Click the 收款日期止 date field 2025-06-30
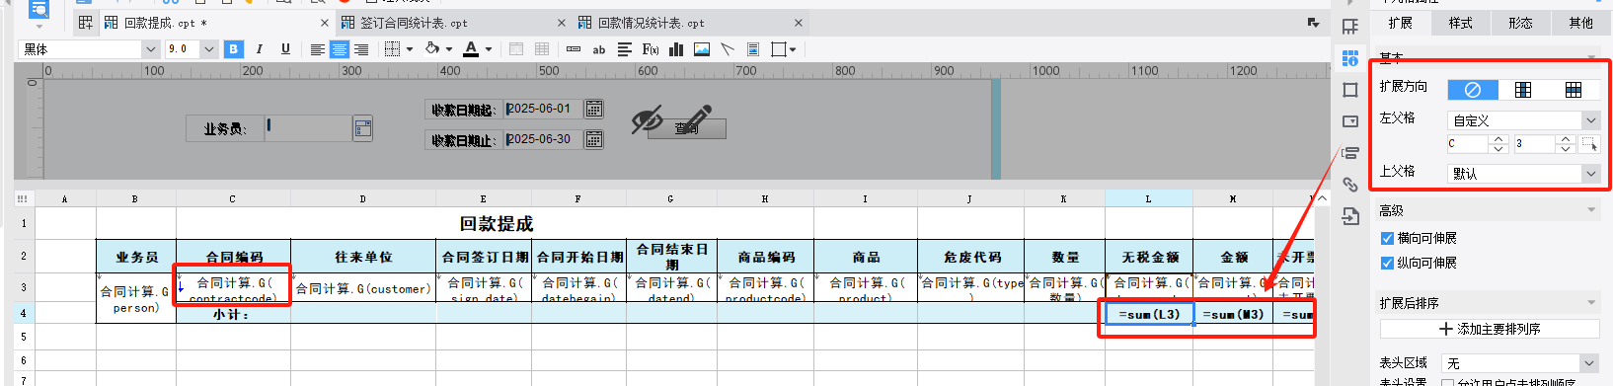 (x=544, y=140)
